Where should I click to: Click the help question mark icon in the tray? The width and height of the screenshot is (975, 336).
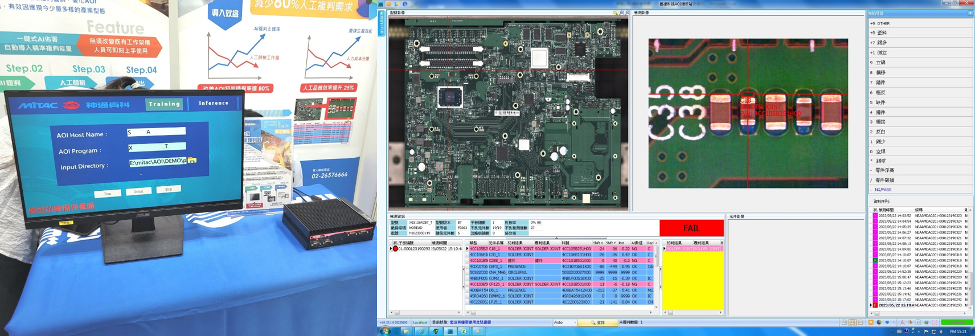906,331
